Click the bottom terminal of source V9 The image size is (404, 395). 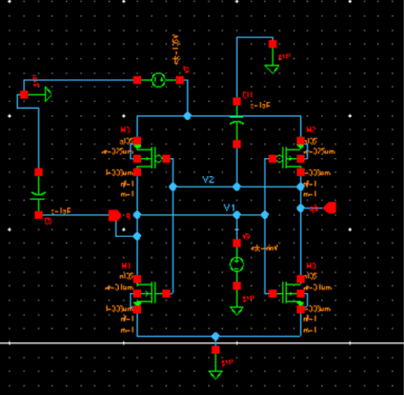[237, 286]
